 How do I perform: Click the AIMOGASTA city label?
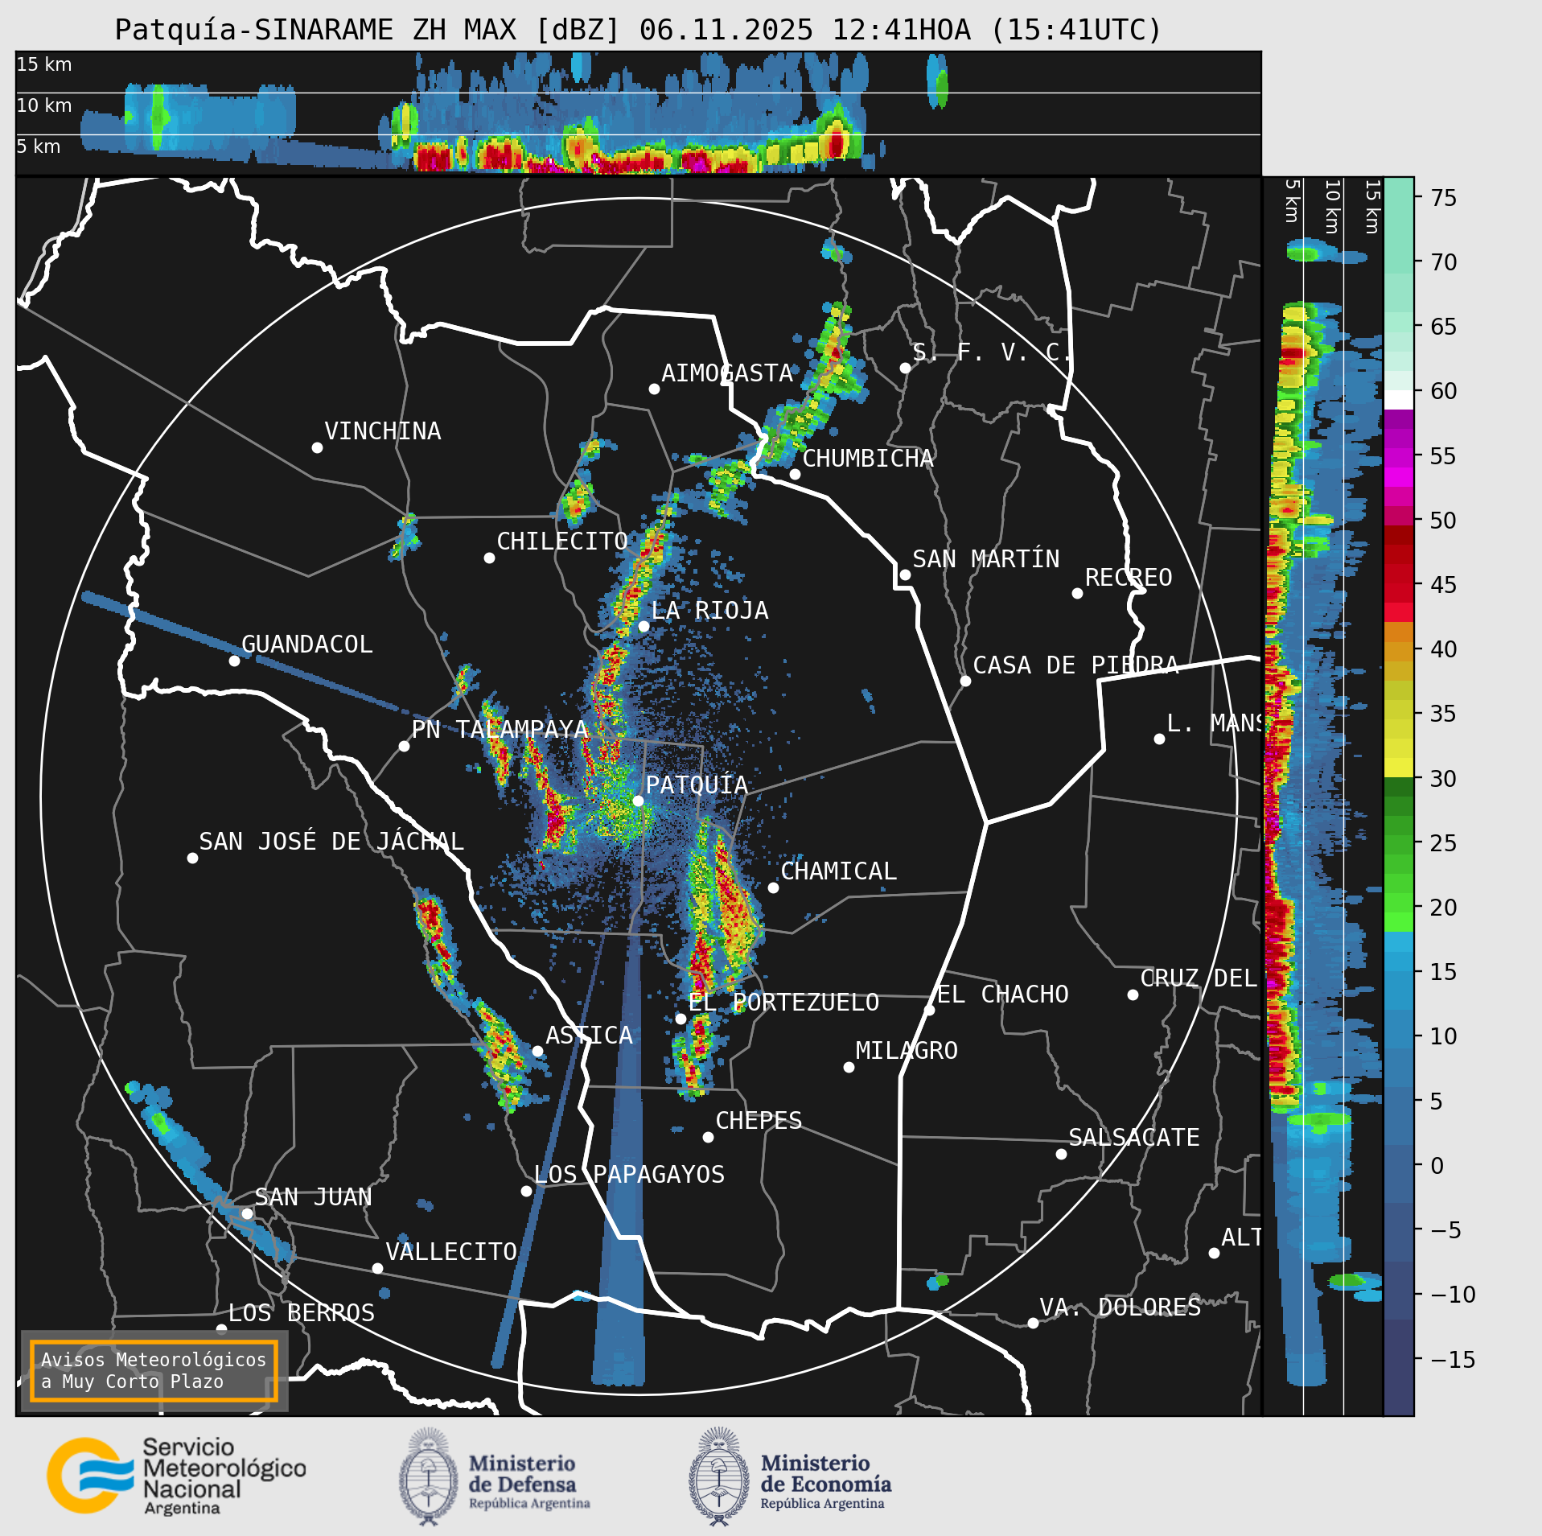(727, 373)
